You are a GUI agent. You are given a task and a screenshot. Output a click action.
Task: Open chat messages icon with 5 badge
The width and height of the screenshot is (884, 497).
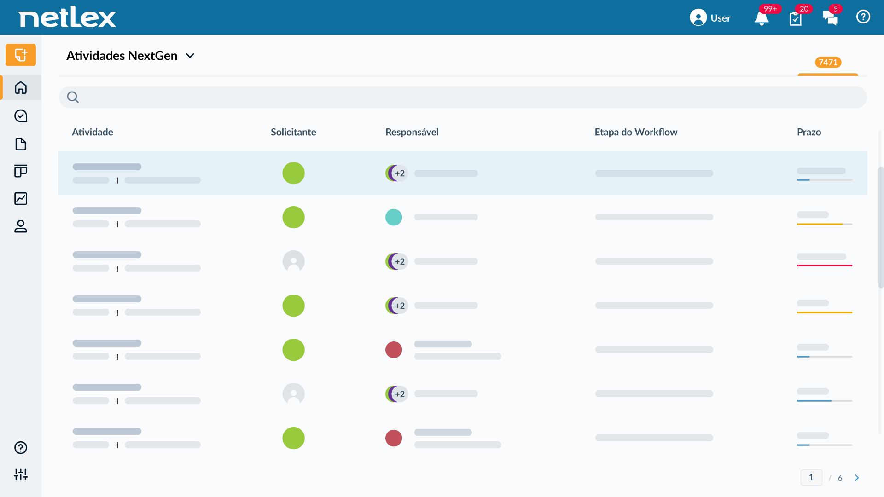(831, 18)
